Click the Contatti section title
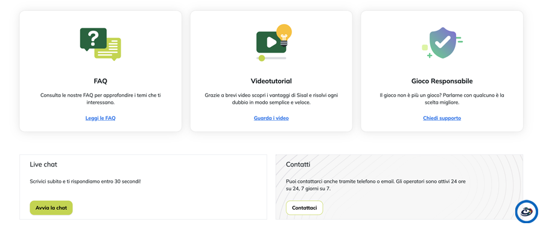The height and width of the screenshot is (228, 543). point(298,164)
